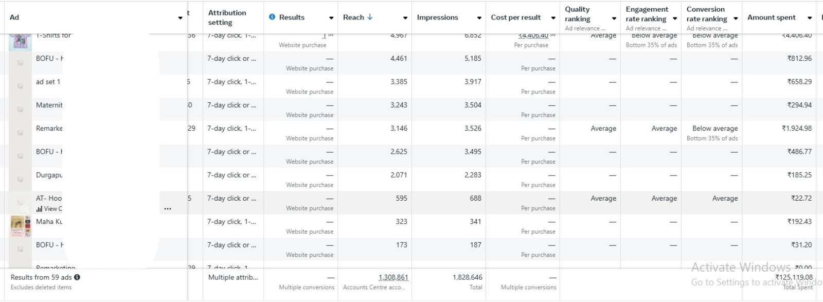Screen dimensions: 823x302
Task: Click the ₹4,406.40 cost per result value
Action: (533, 35)
